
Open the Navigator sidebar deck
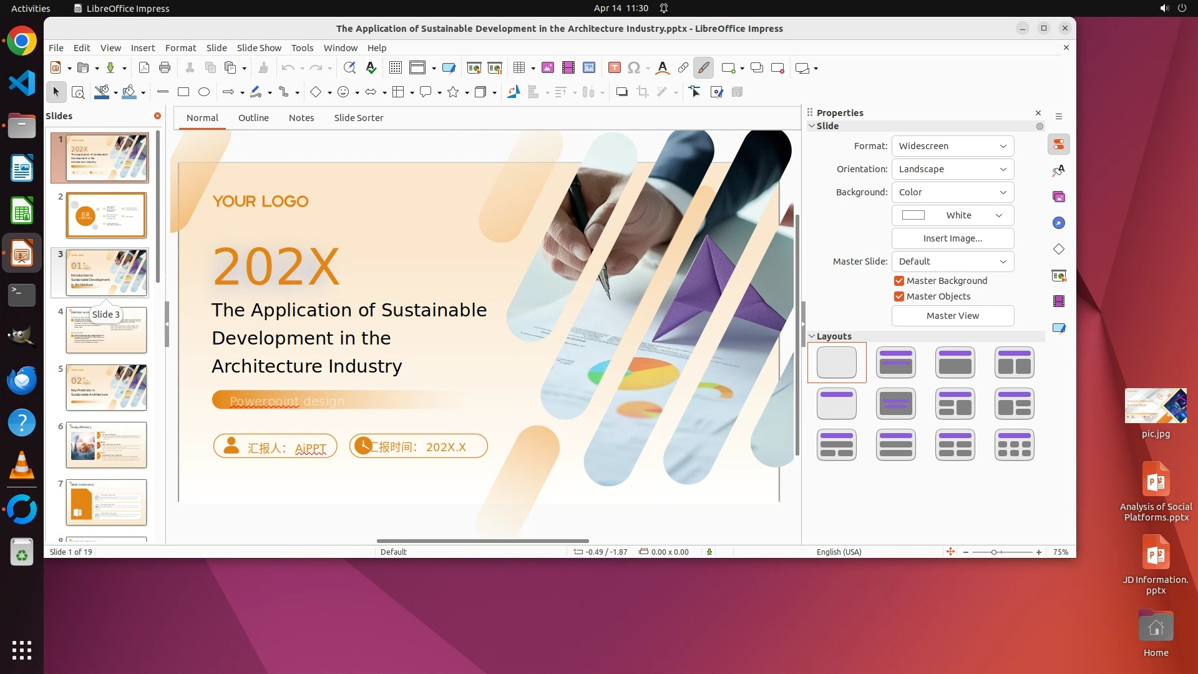pos(1059,223)
